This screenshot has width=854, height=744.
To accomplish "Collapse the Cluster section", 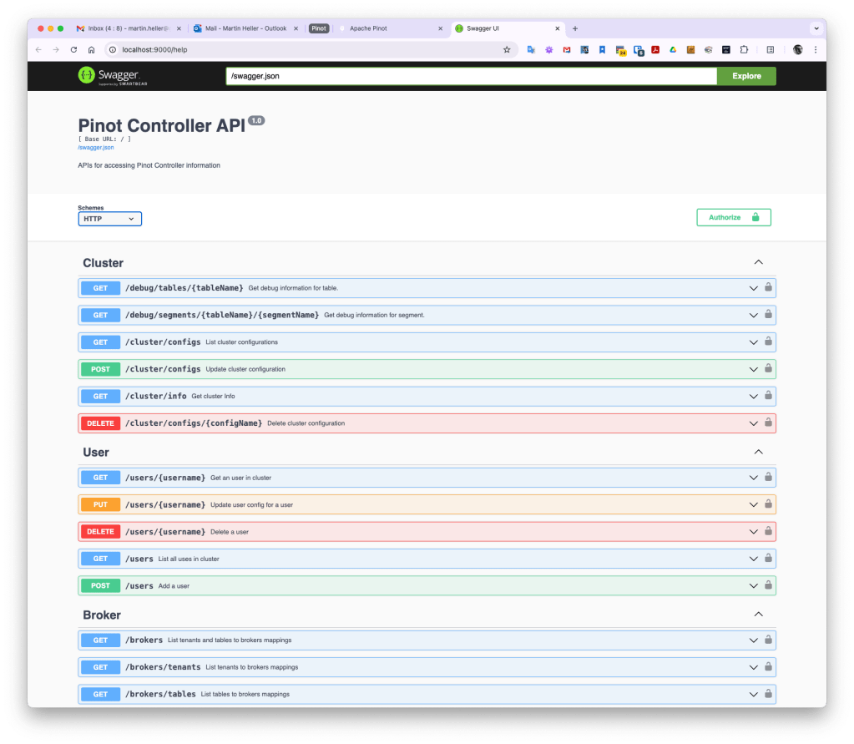I will click(x=758, y=262).
